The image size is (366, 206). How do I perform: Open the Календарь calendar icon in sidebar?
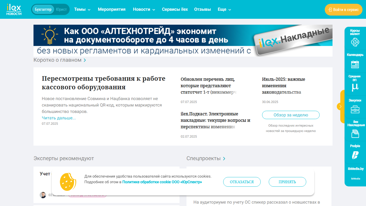(x=355, y=64)
